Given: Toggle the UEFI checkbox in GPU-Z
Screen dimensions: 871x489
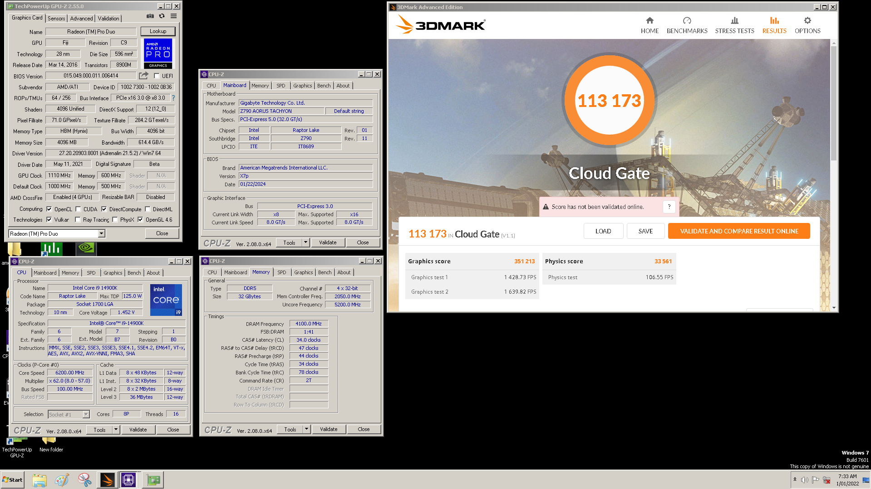Looking at the screenshot, I should pos(157,76).
